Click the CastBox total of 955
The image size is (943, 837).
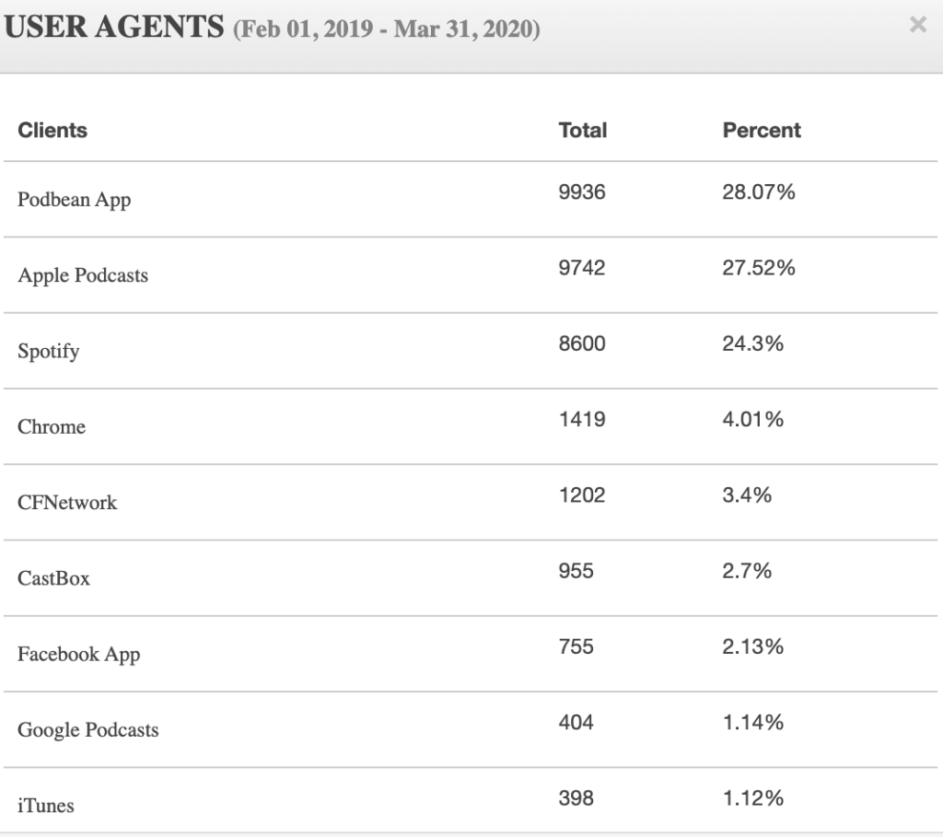tap(576, 571)
